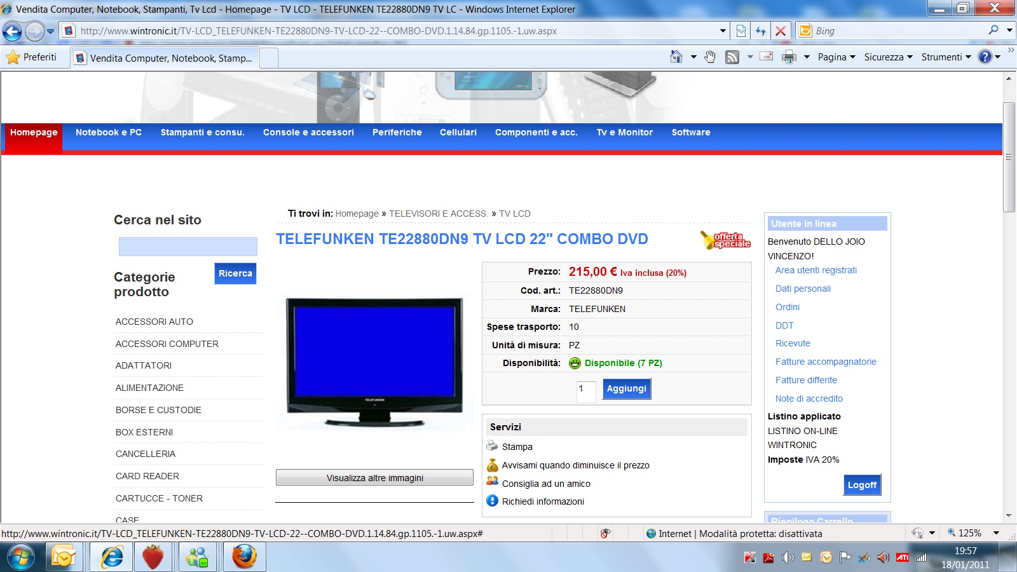Click the Stampa printer icon under Servizi
Viewport: 1017px width, 572px height.
(x=493, y=446)
